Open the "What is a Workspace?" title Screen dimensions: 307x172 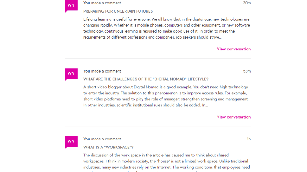tap(108, 147)
